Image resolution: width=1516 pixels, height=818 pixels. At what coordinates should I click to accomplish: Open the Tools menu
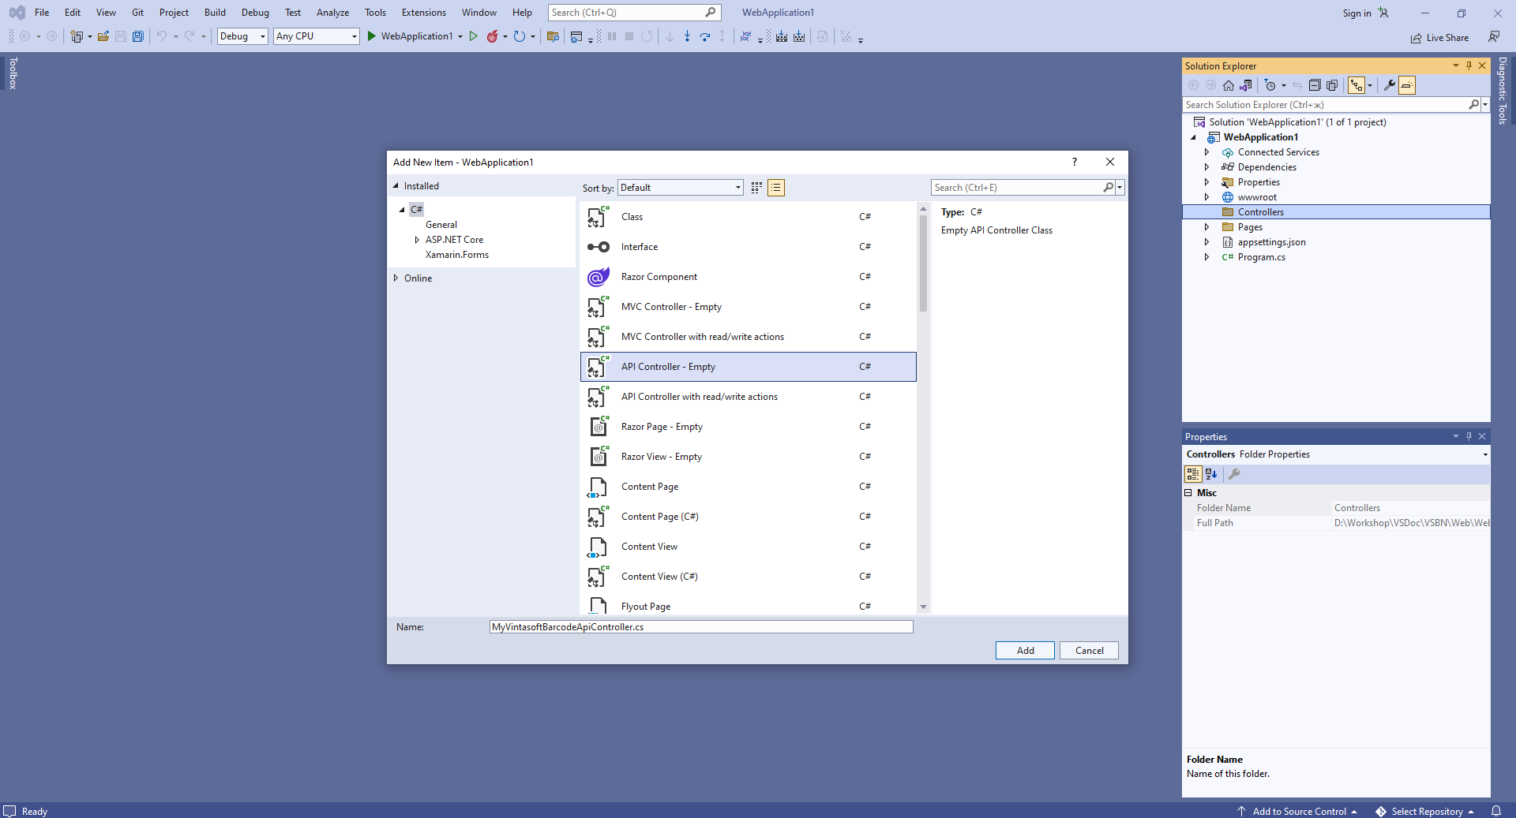point(375,13)
